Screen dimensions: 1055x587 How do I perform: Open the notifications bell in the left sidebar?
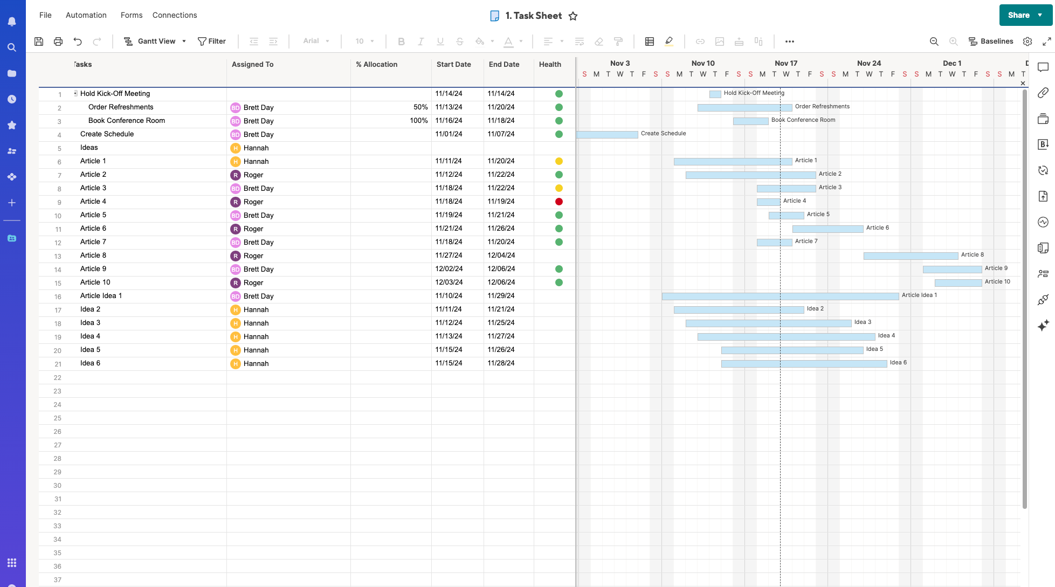12,21
